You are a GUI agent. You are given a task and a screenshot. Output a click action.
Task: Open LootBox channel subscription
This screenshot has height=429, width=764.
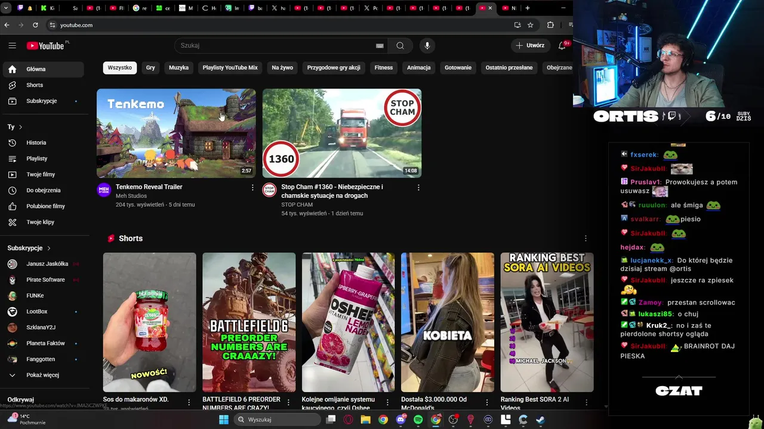(42, 312)
